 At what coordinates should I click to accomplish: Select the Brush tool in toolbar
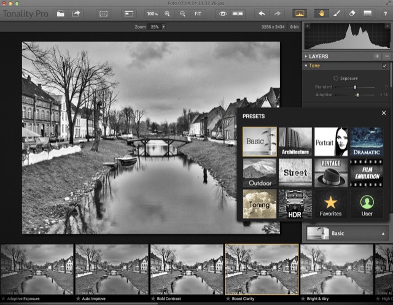coord(336,13)
